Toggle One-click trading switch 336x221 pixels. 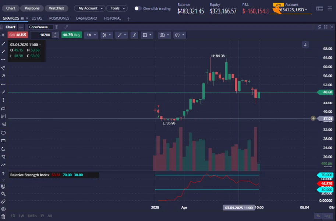tap(138, 8)
